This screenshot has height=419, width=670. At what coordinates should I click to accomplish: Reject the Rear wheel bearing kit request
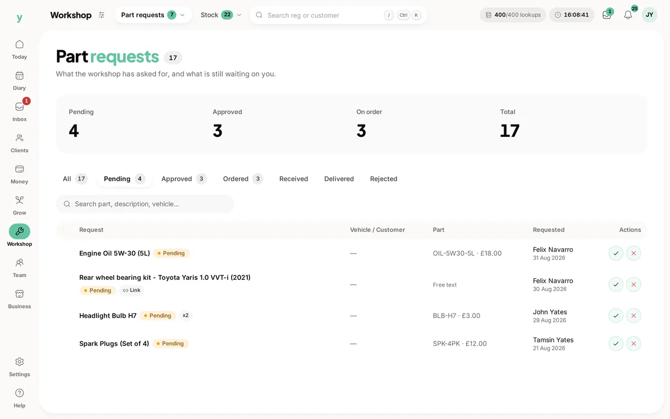[x=634, y=284]
